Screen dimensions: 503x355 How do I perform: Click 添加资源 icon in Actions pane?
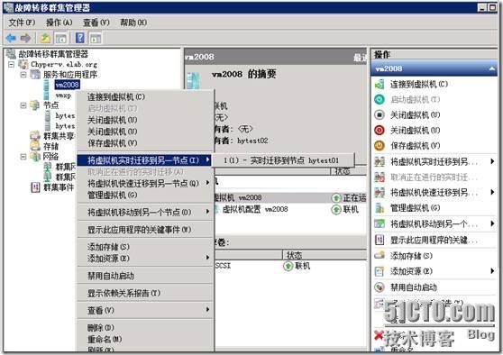coord(380,271)
